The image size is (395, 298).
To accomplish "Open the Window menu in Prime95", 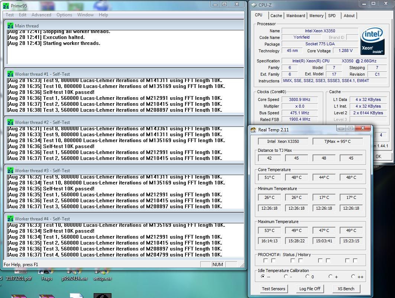I will [85, 14].
